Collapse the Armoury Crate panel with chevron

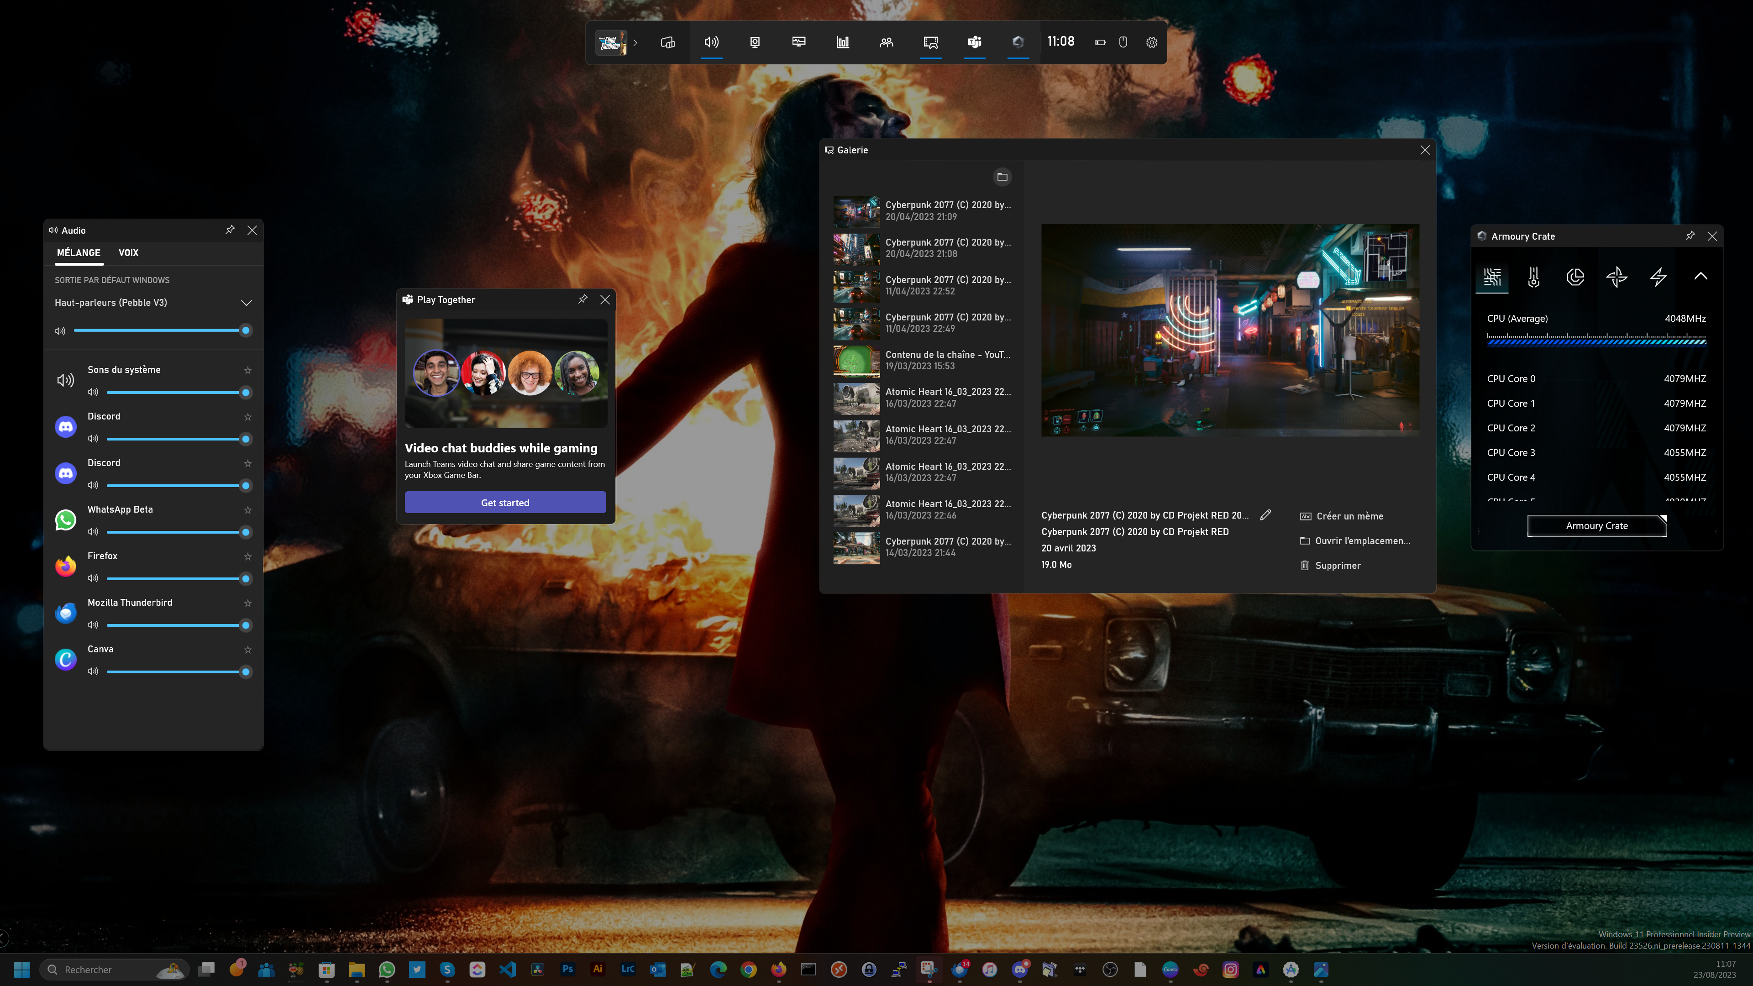pos(1700,276)
